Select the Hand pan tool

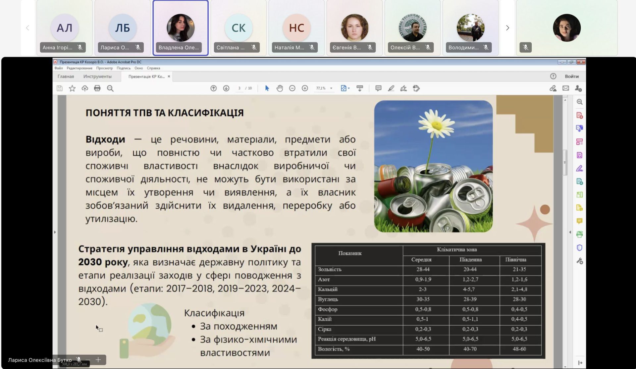click(280, 88)
